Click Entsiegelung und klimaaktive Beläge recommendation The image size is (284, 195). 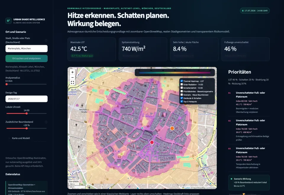point(252,138)
